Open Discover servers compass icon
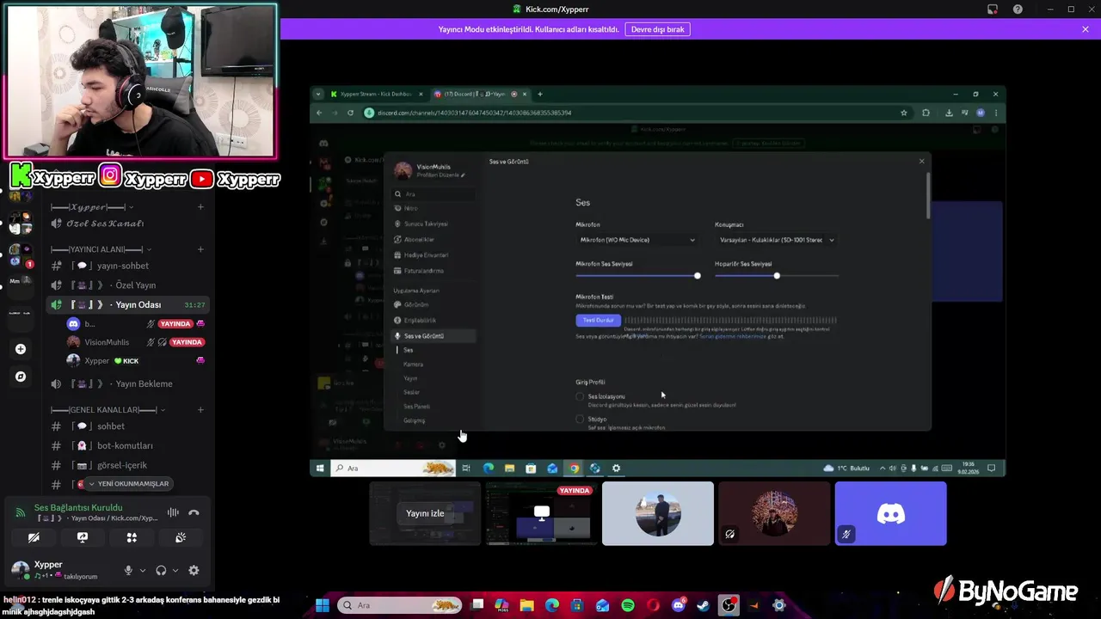 pos(21,377)
